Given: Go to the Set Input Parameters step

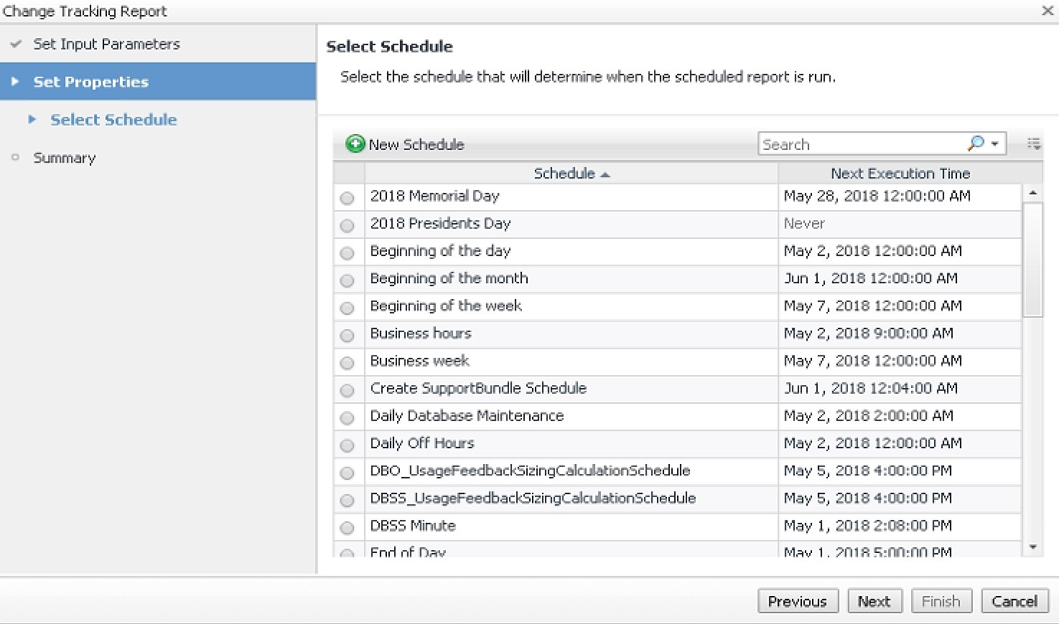Looking at the screenshot, I should pyautogui.click(x=106, y=44).
